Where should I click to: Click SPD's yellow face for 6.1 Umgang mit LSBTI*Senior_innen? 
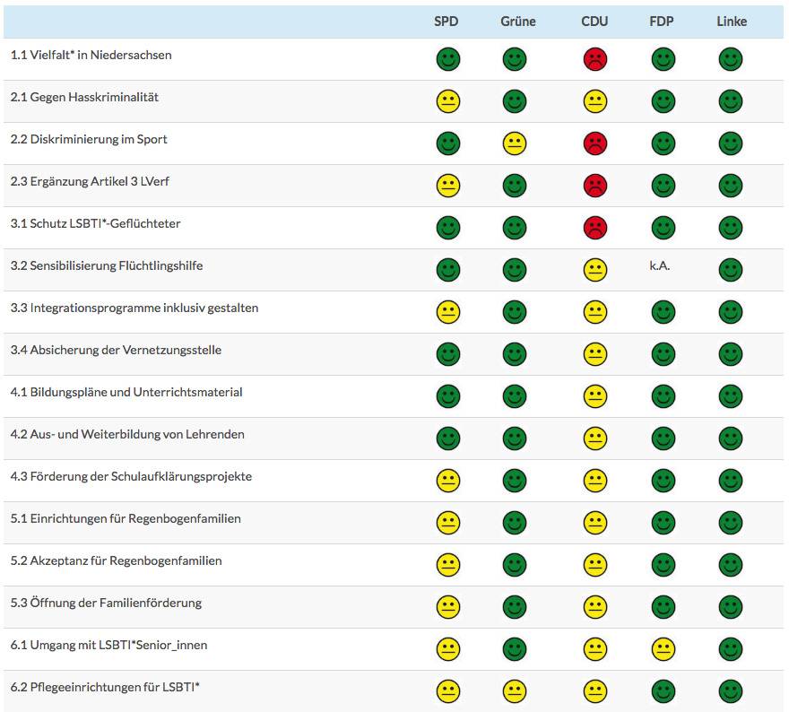pyautogui.click(x=447, y=649)
